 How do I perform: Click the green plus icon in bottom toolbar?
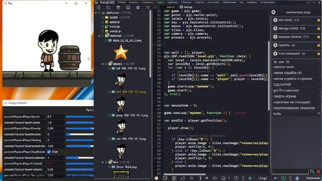(250, 178)
